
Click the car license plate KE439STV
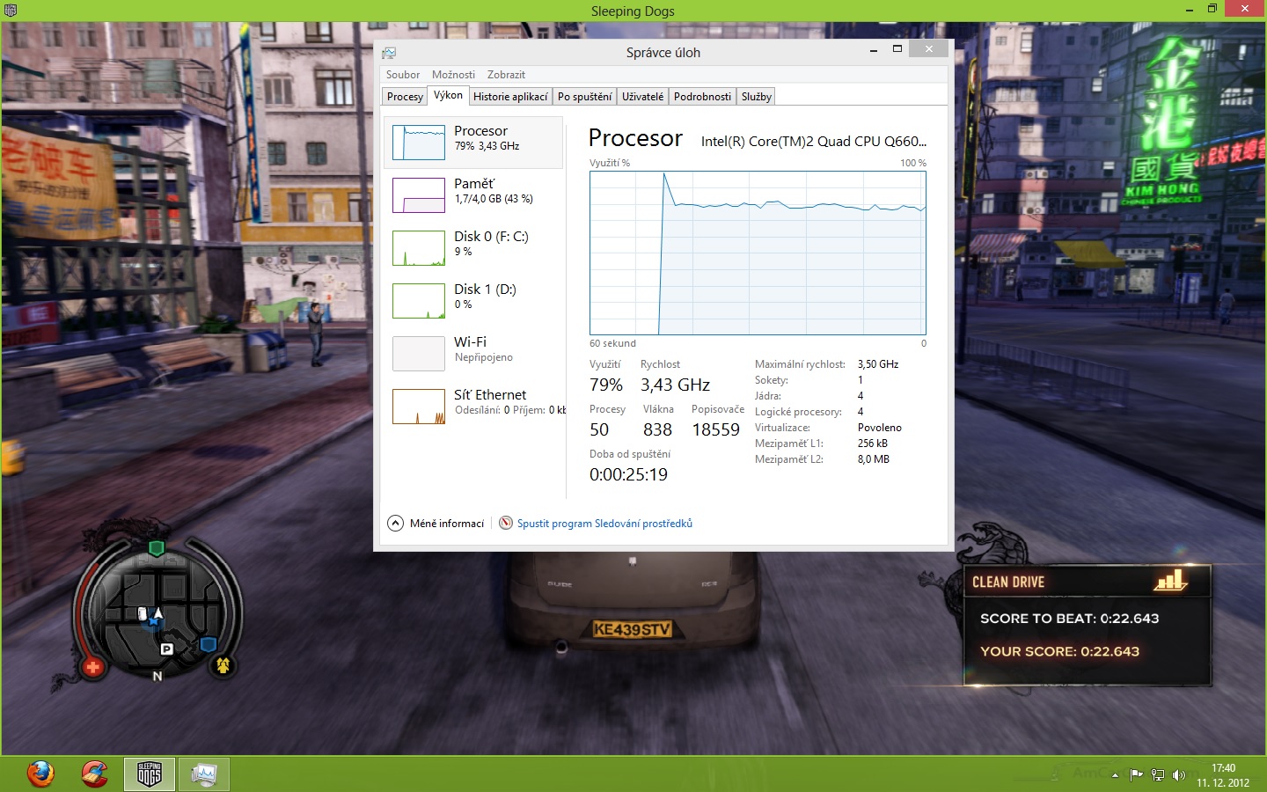tap(632, 629)
